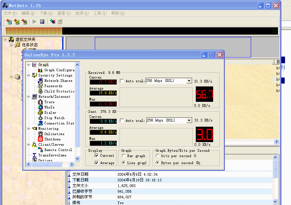Select the 文件大小 row in NetAnts info

(170, 185)
